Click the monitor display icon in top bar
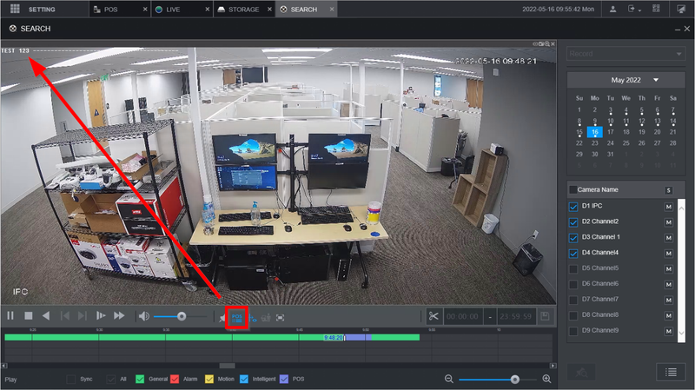 pos(681,9)
